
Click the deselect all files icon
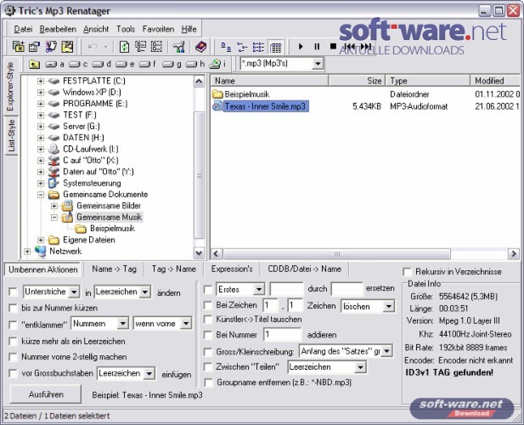tap(156, 47)
